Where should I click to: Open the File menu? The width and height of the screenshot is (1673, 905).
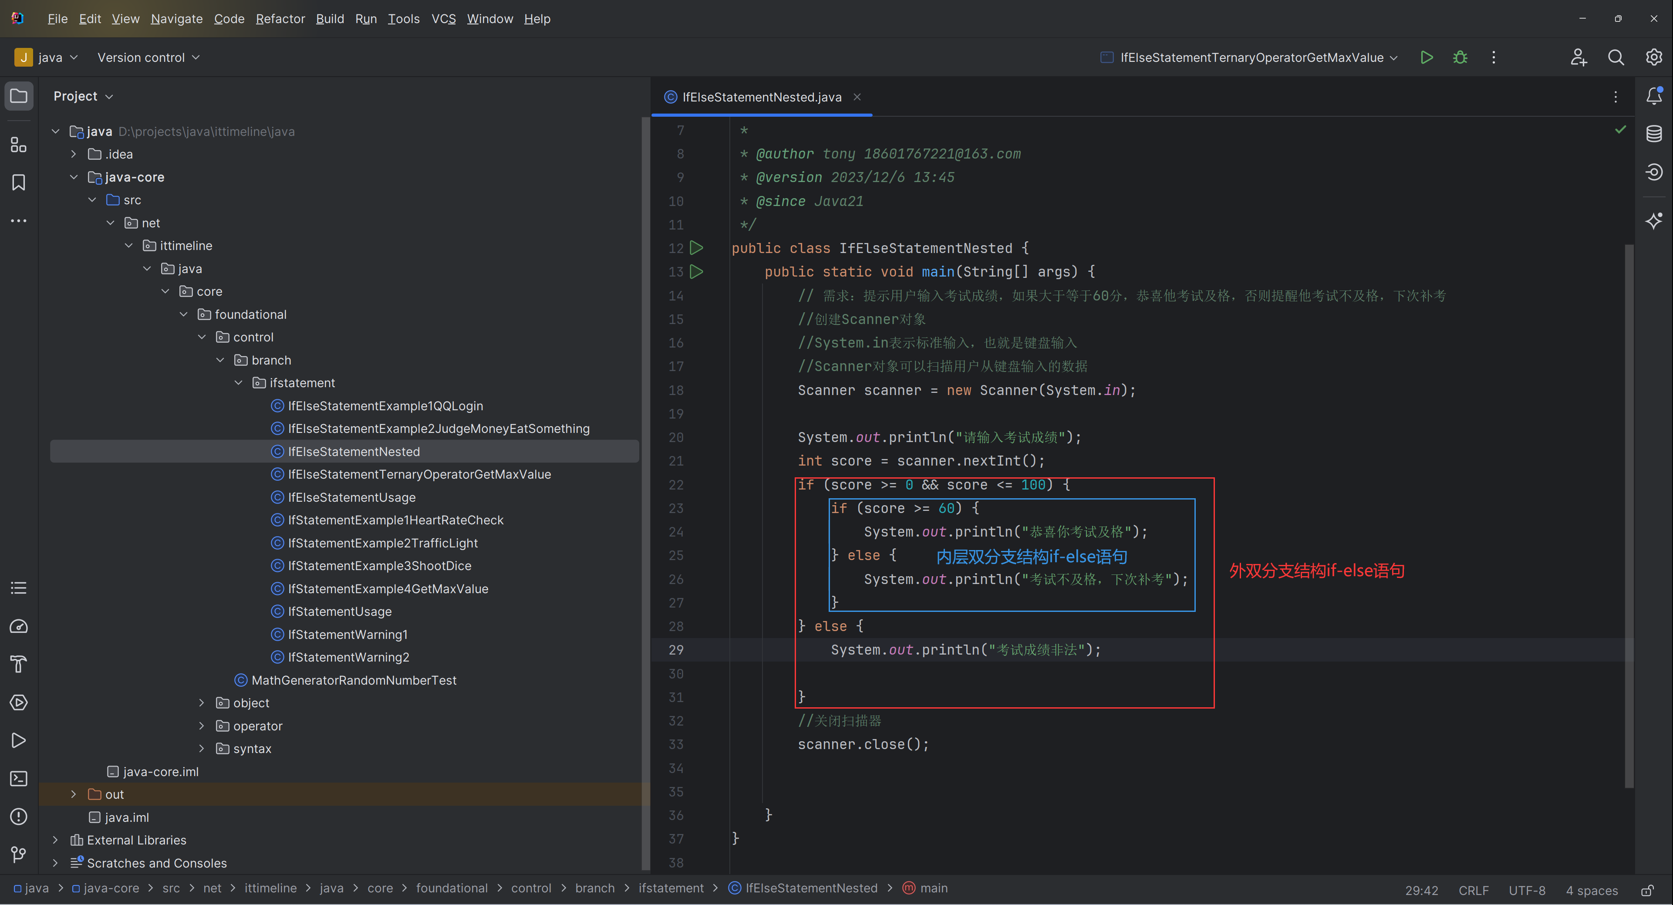[57, 19]
